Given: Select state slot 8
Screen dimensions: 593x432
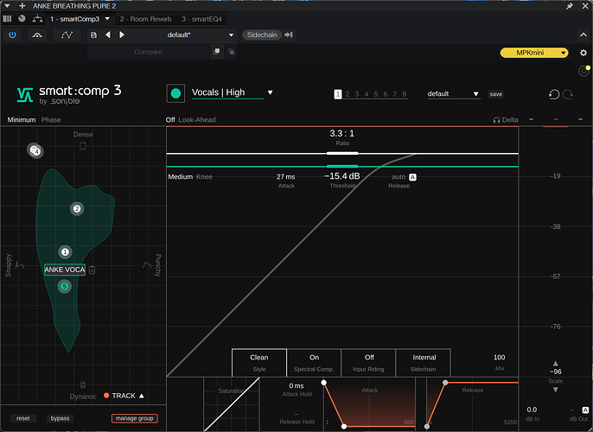Looking at the screenshot, I should [405, 94].
